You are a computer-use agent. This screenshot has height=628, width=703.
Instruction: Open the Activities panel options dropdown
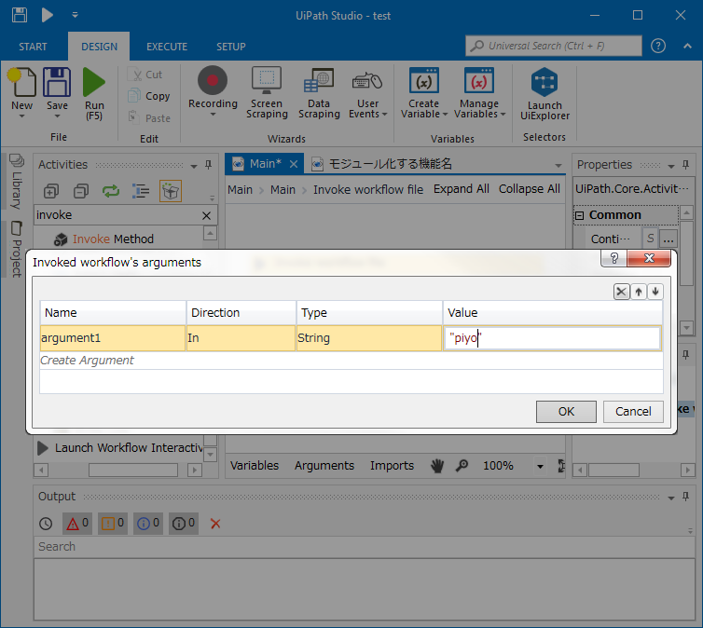(x=194, y=166)
